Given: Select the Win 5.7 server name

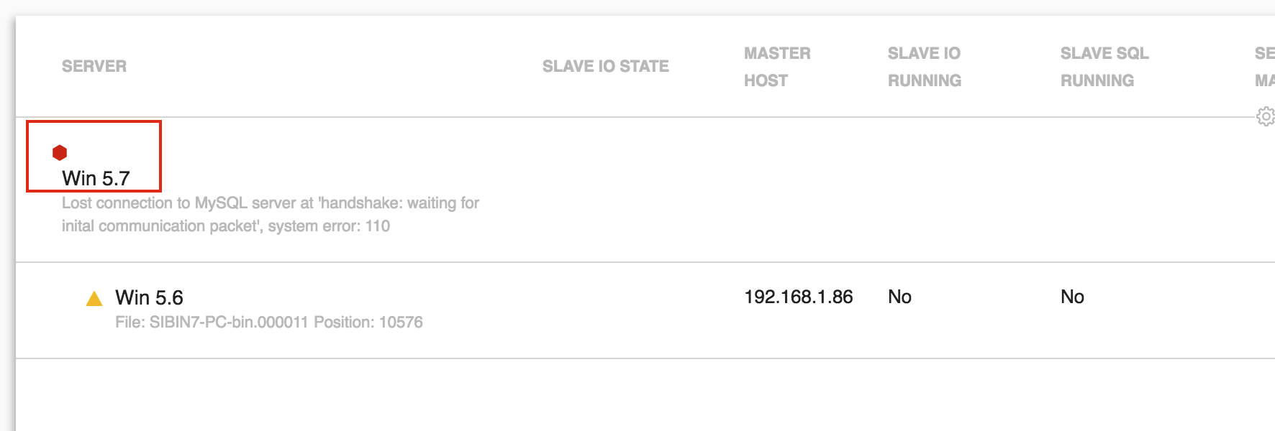Looking at the screenshot, I should pos(96,178).
